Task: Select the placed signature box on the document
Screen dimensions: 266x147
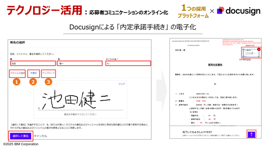Action: 251,53
